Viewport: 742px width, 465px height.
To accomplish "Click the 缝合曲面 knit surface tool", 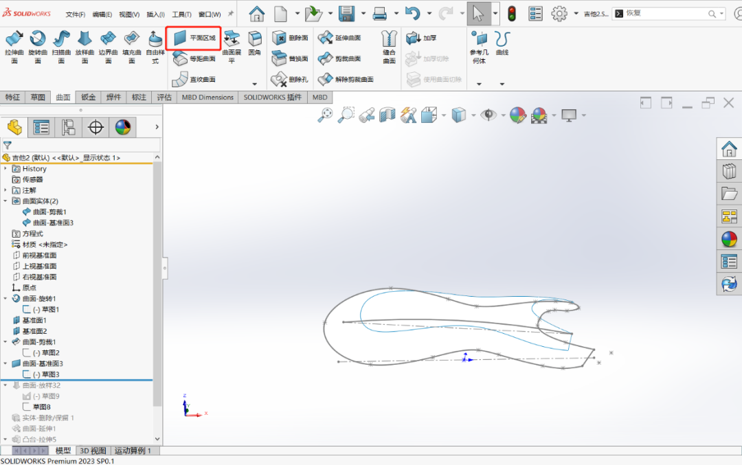I will (389, 47).
